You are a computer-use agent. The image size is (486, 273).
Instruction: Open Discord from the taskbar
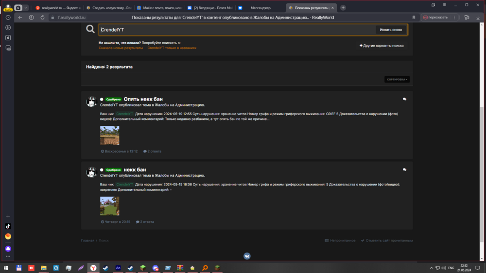click(156, 268)
